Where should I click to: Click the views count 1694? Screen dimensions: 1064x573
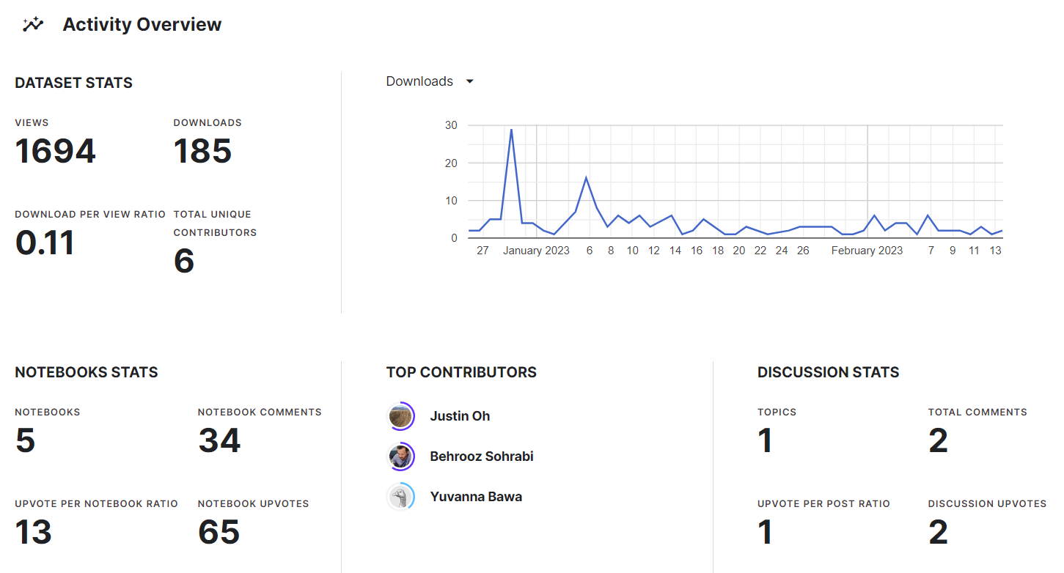click(x=56, y=151)
